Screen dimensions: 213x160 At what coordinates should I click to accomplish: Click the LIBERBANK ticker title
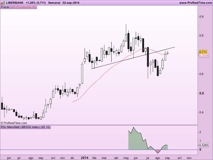coord(15,3)
